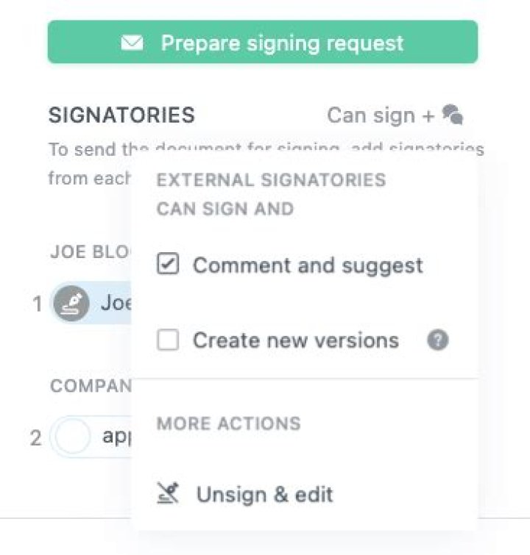Click the Unsign & edit pen icon

point(169,494)
